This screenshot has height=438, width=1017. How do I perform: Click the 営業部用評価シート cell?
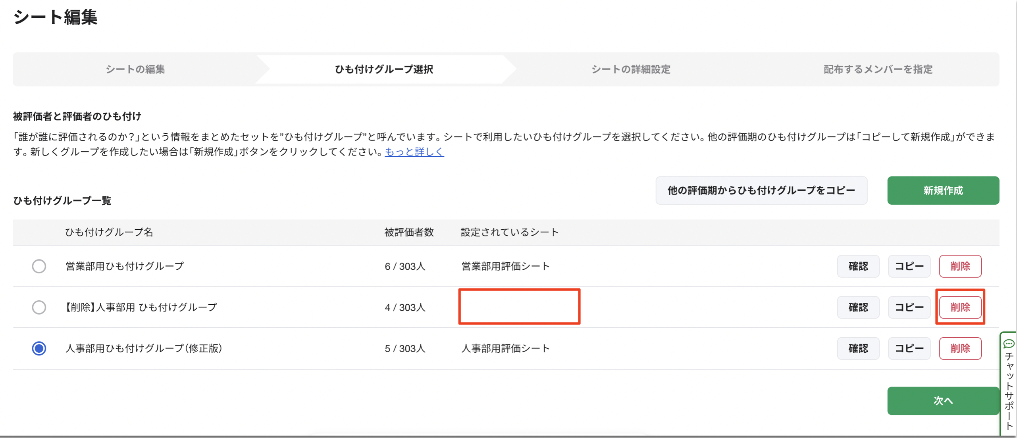(505, 266)
